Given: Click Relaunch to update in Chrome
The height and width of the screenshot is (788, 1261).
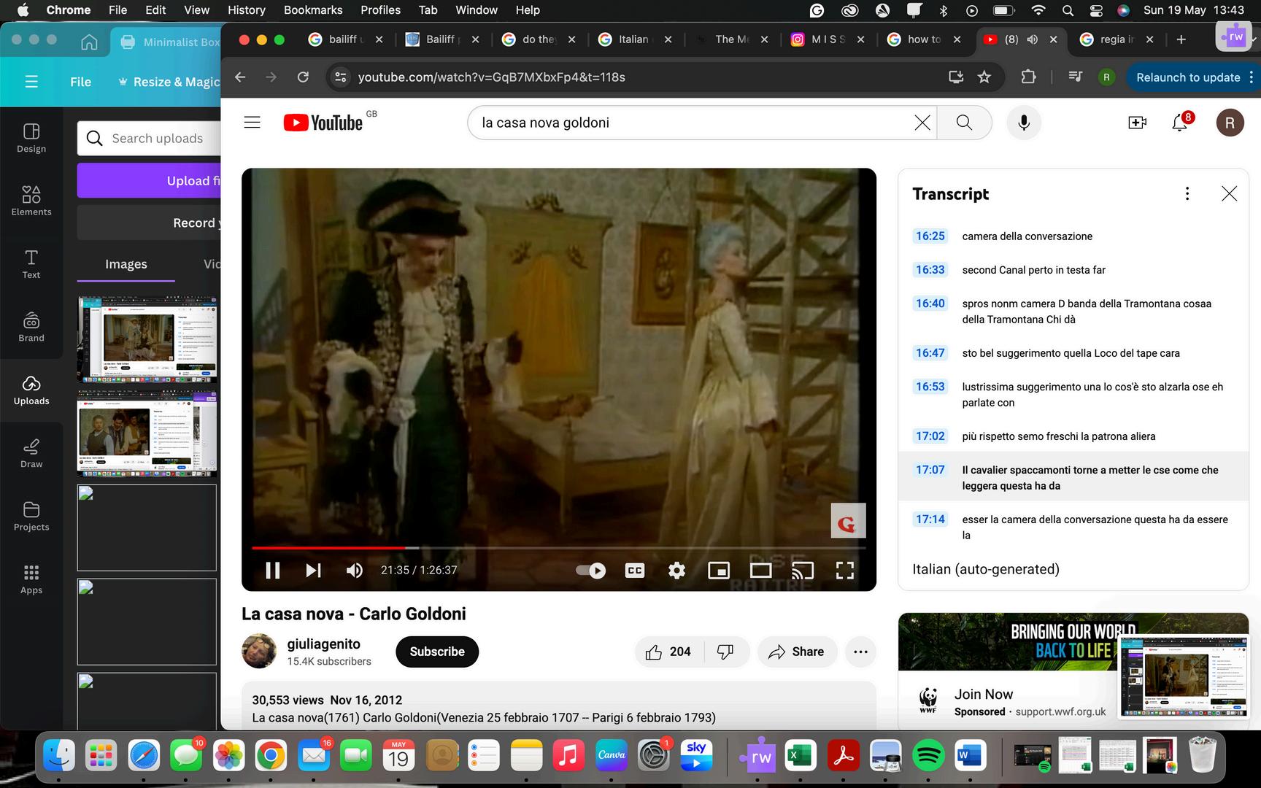Looking at the screenshot, I should pos(1188,77).
